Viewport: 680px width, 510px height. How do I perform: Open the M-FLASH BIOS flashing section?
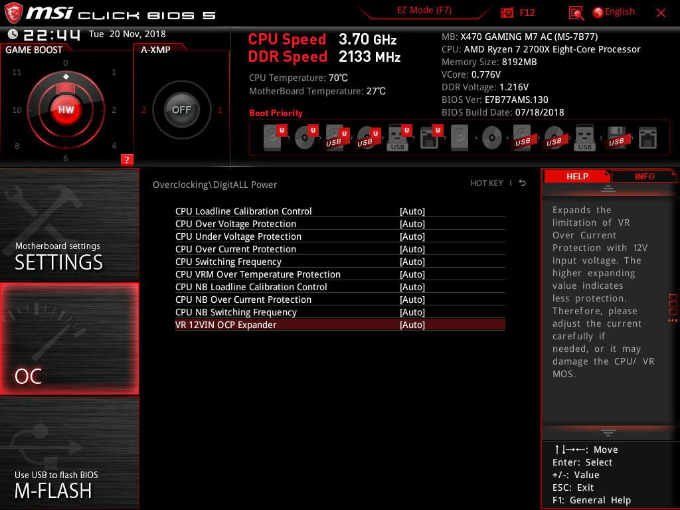[69, 453]
